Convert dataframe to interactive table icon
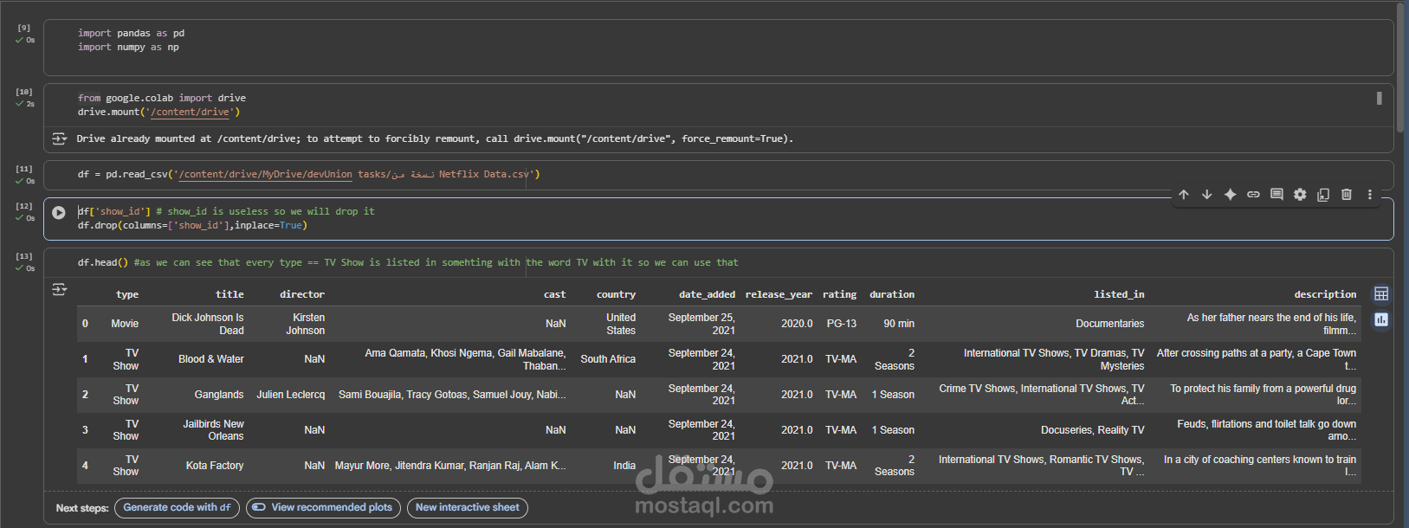 (x=1381, y=294)
